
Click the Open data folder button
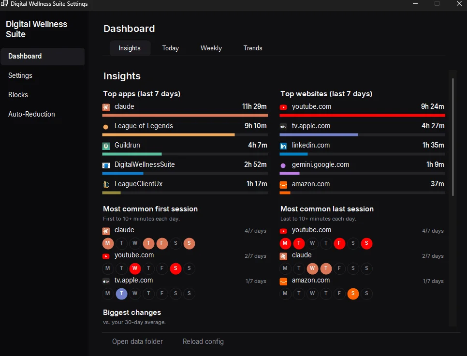[x=137, y=341]
